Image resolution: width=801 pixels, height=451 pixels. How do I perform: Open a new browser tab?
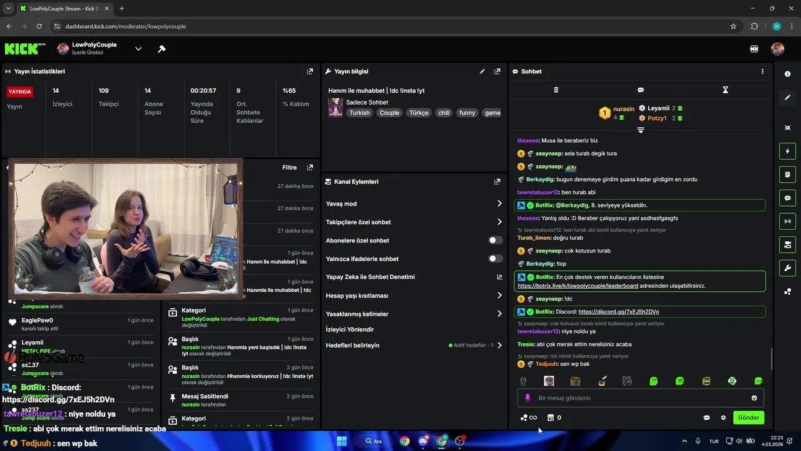121,9
